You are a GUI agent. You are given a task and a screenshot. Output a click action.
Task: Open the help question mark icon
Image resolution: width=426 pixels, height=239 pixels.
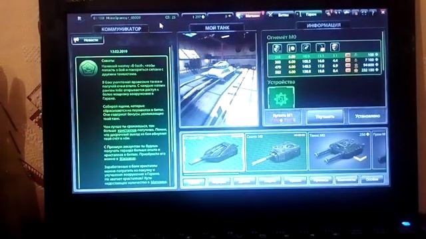(373, 12)
